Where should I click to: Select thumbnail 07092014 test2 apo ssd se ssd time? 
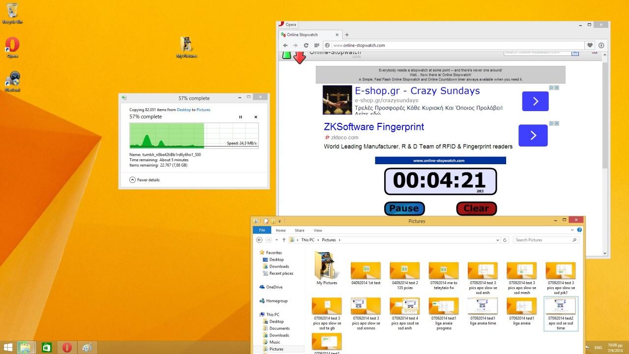tap(561, 314)
